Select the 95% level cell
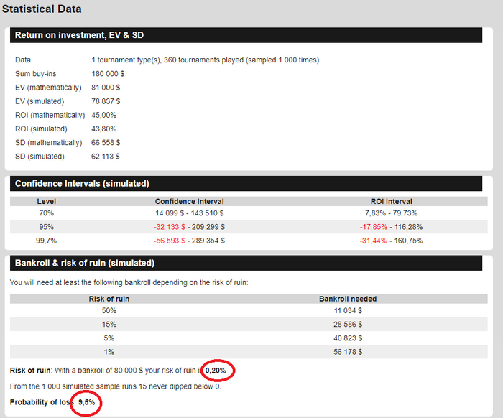503x418 pixels. (47, 227)
